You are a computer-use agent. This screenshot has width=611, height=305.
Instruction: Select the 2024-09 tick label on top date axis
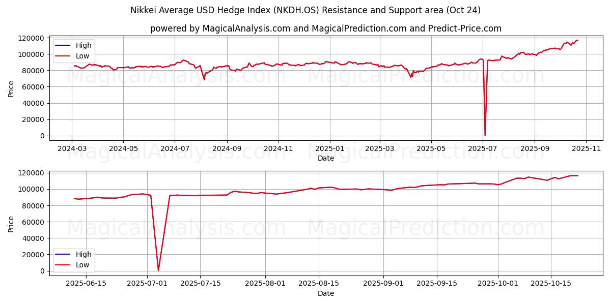227,148
